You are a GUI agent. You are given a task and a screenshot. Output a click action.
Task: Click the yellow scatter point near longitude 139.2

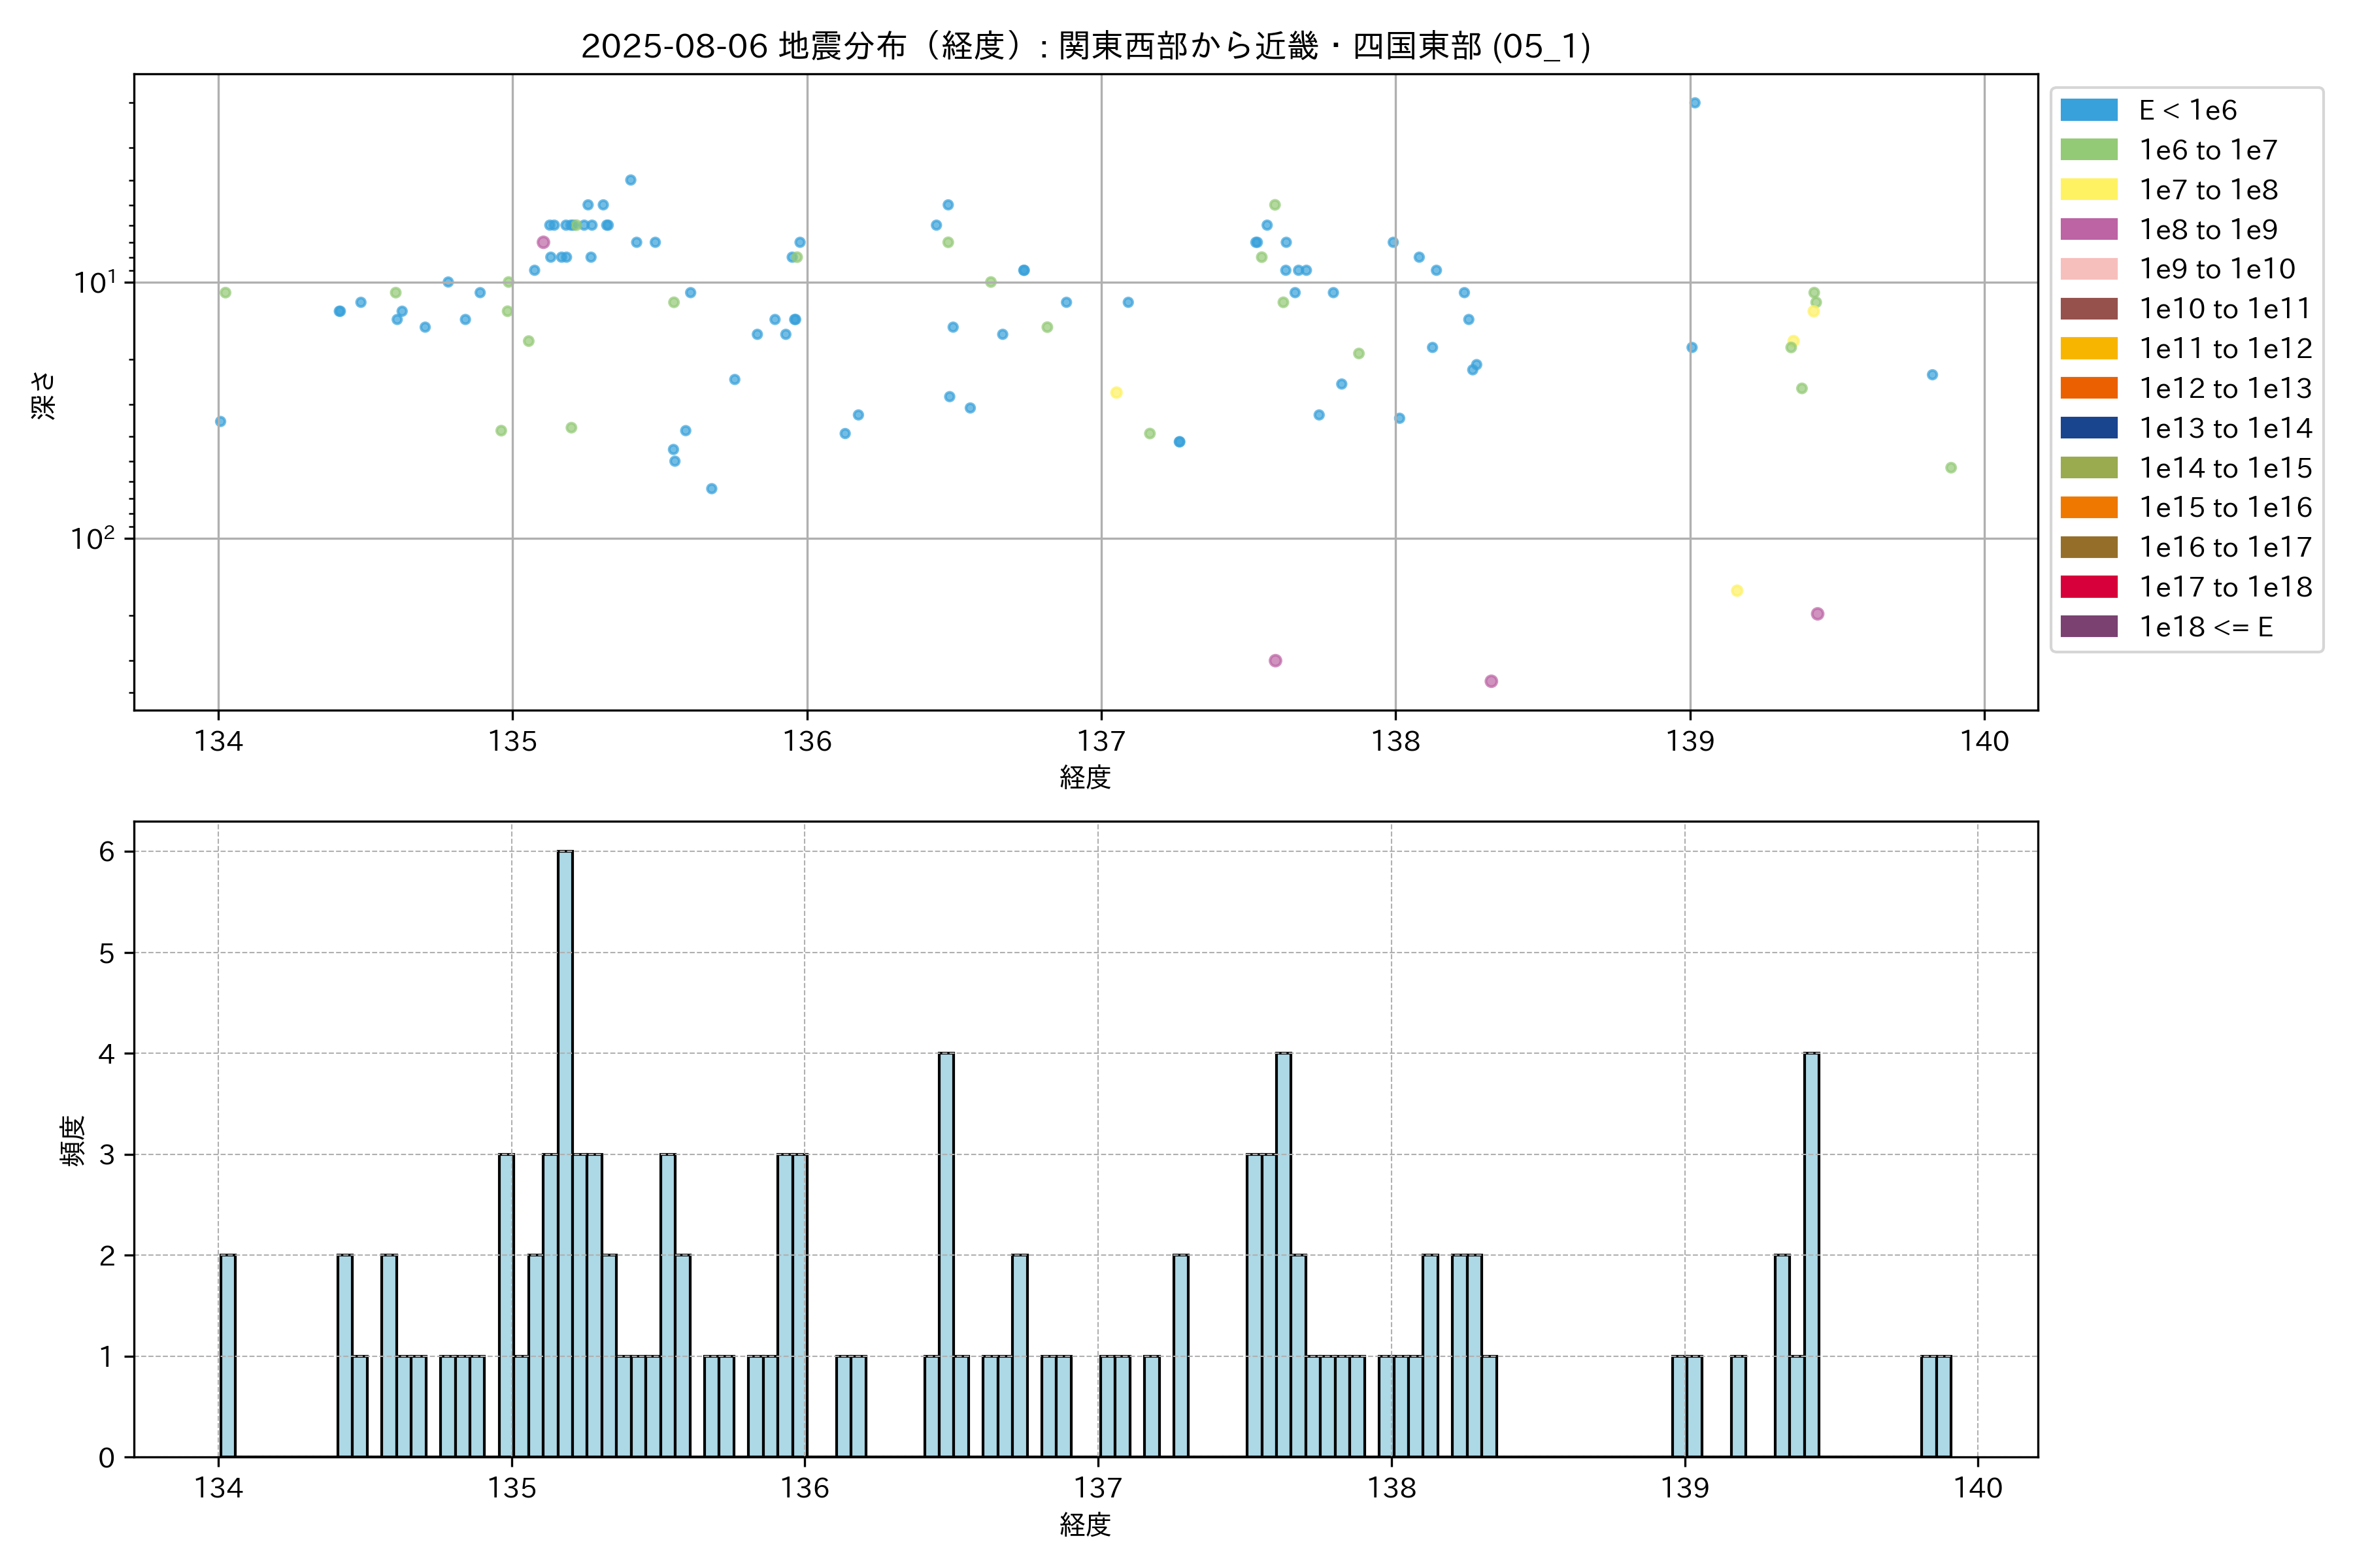(x=1737, y=591)
